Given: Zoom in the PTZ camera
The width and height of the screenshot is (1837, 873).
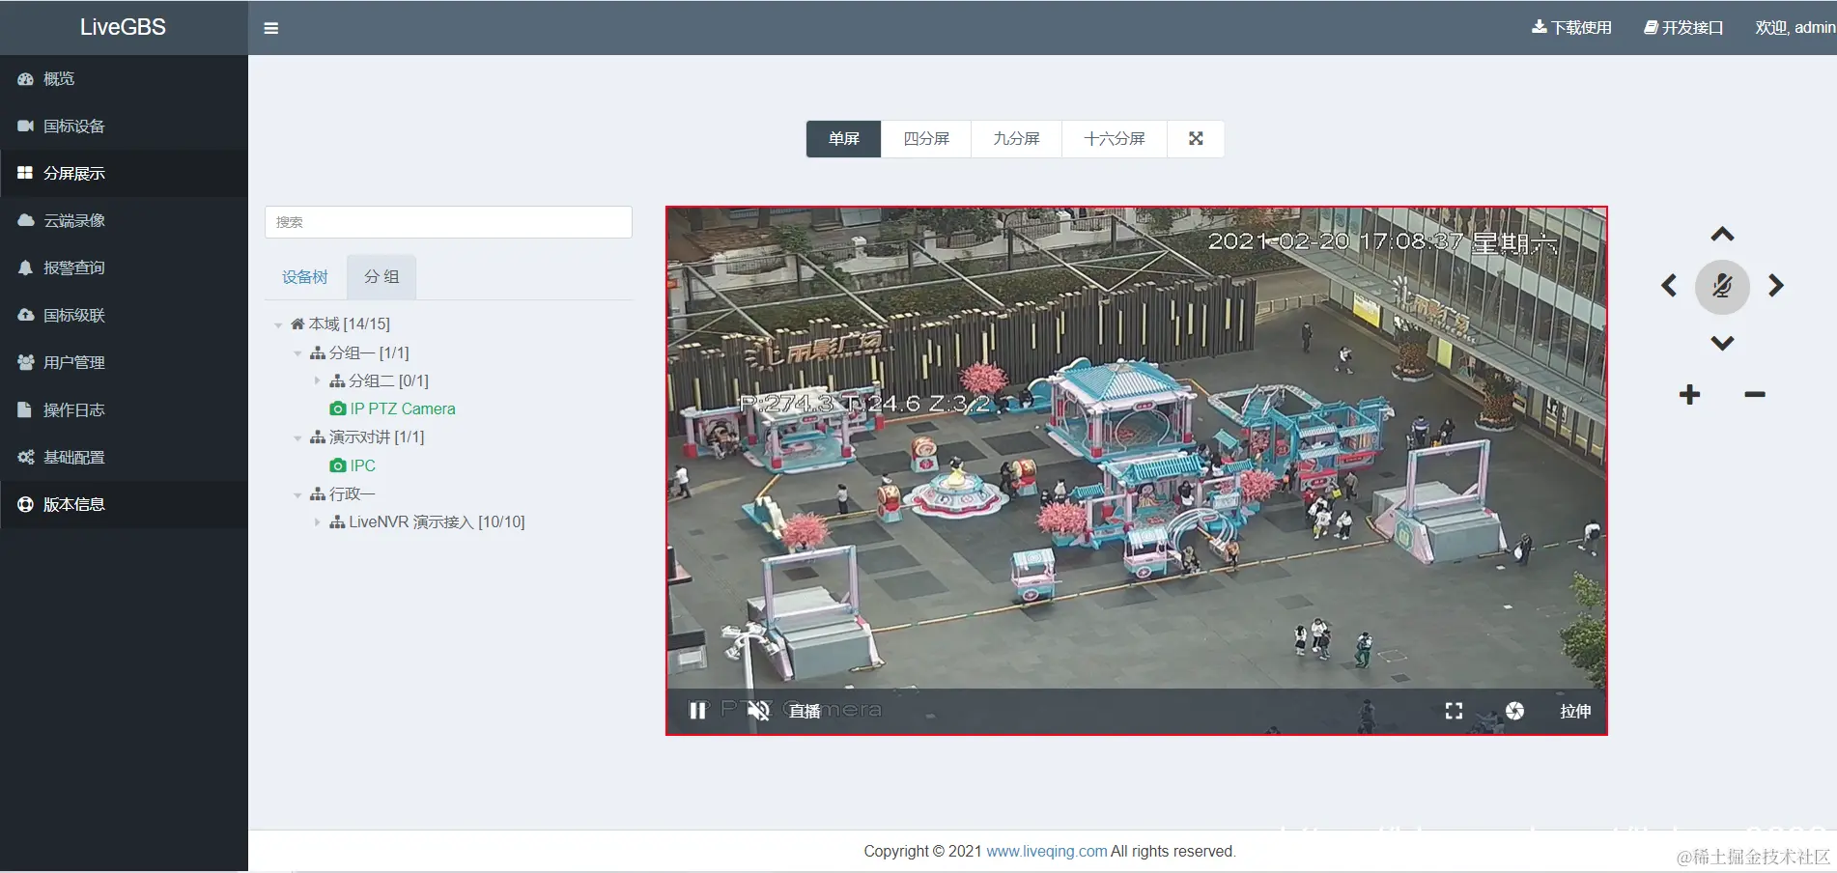Looking at the screenshot, I should click(1689, 395).
